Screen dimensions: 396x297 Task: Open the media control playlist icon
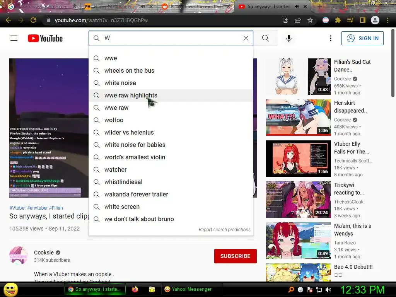tap(350, 20)
